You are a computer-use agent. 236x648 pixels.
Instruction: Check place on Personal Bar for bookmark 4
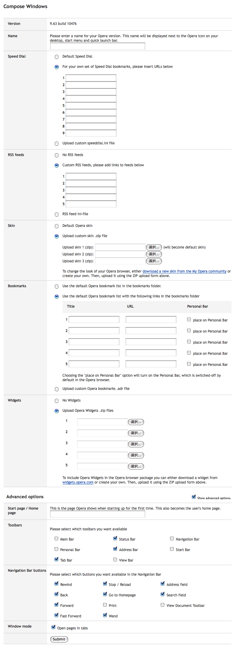pyautogui.click(x=189, y=353)
